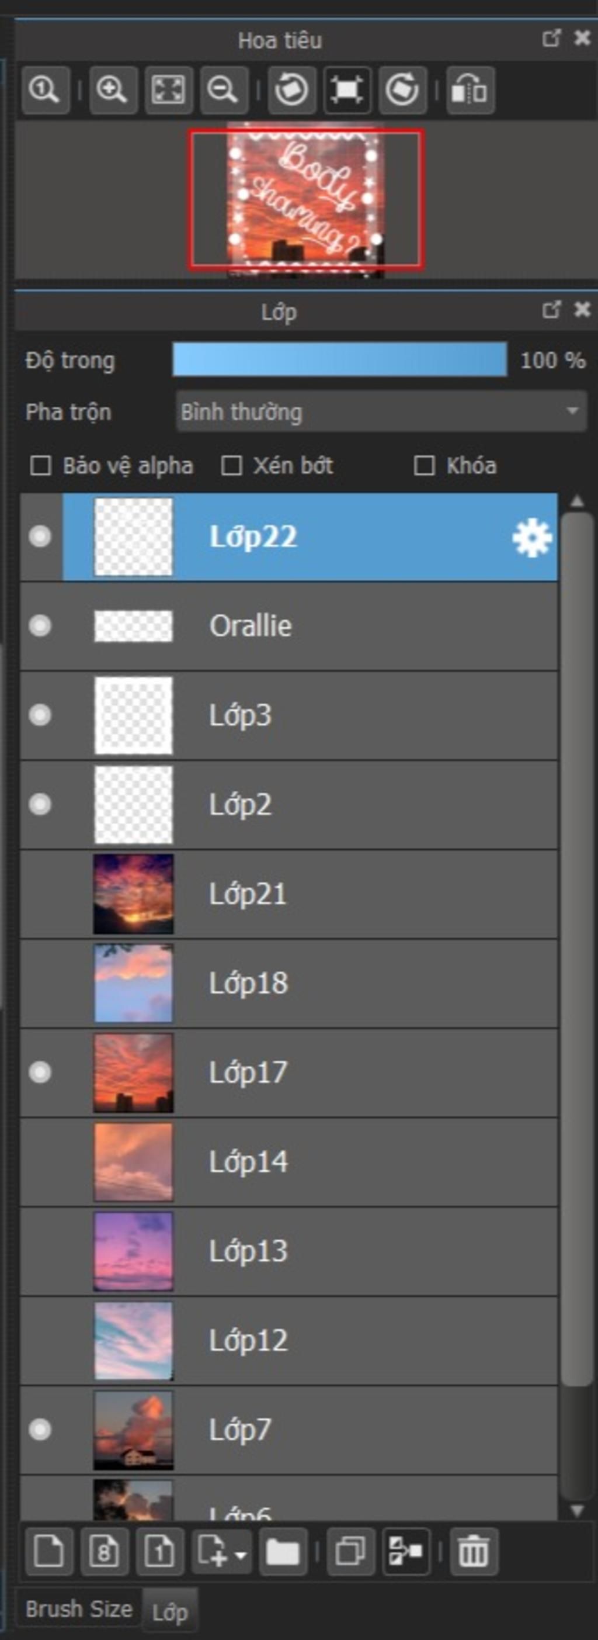Create a new layer folder
Screen dimensions: 598x1640
pyautogui.click(x=283, y=1551)
